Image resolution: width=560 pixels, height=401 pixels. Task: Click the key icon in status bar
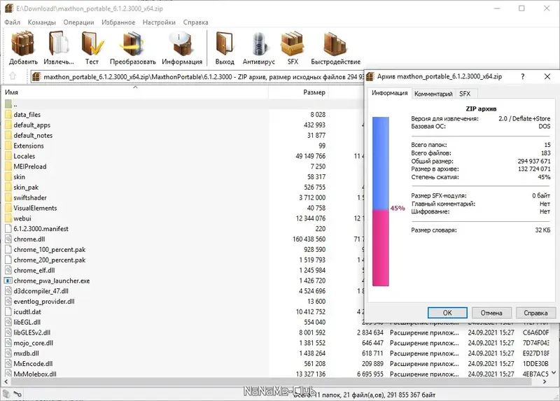(x=17, y=394)
